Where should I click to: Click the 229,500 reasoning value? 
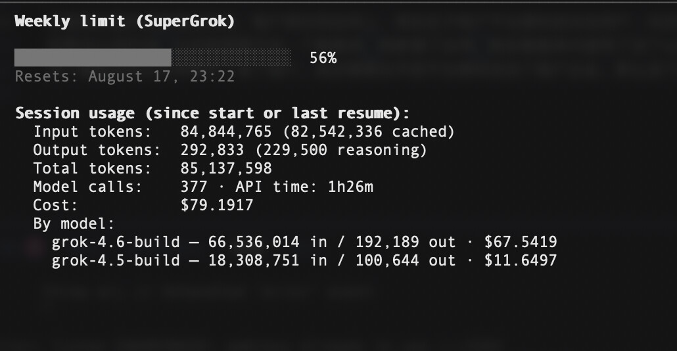pos(341,151)
